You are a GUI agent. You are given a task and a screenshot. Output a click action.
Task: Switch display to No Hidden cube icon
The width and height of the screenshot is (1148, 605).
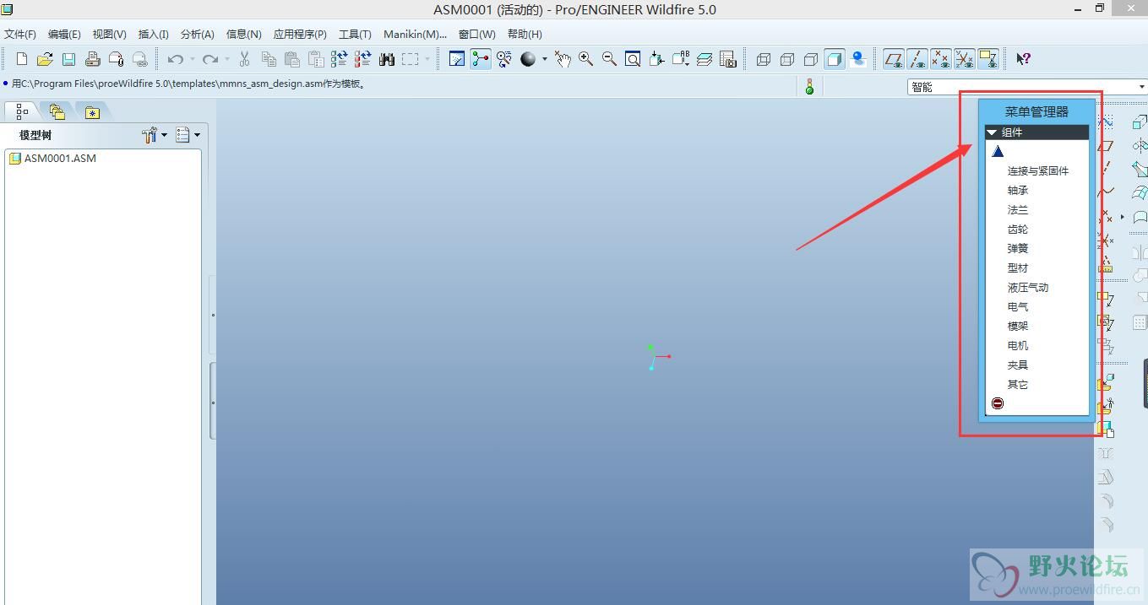pos(811,59)
